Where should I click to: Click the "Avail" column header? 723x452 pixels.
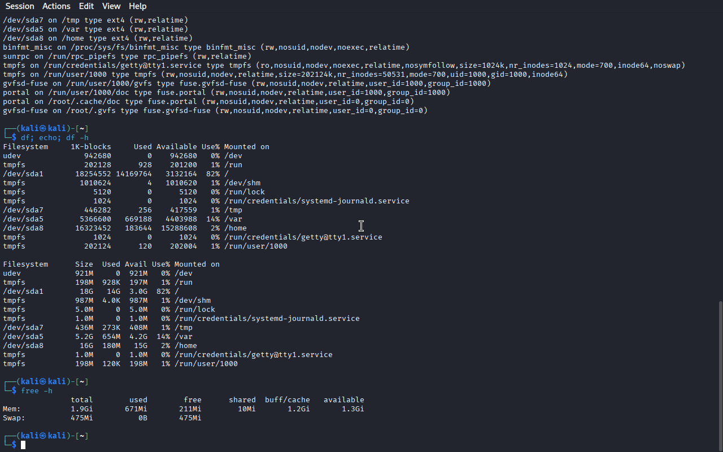click(x=136, y=264)
